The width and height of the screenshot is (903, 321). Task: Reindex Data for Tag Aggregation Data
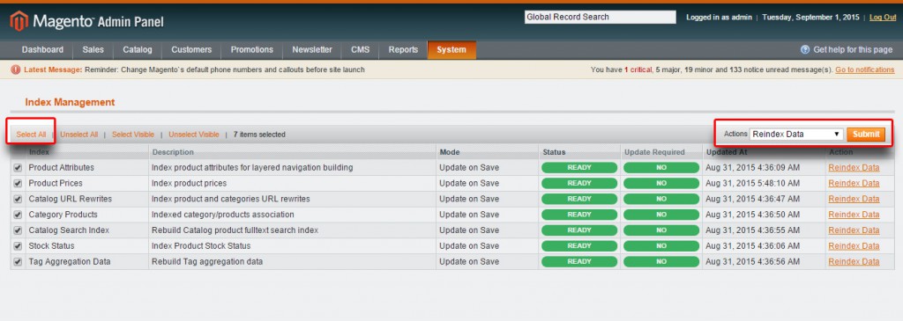(x=854, y=261)
